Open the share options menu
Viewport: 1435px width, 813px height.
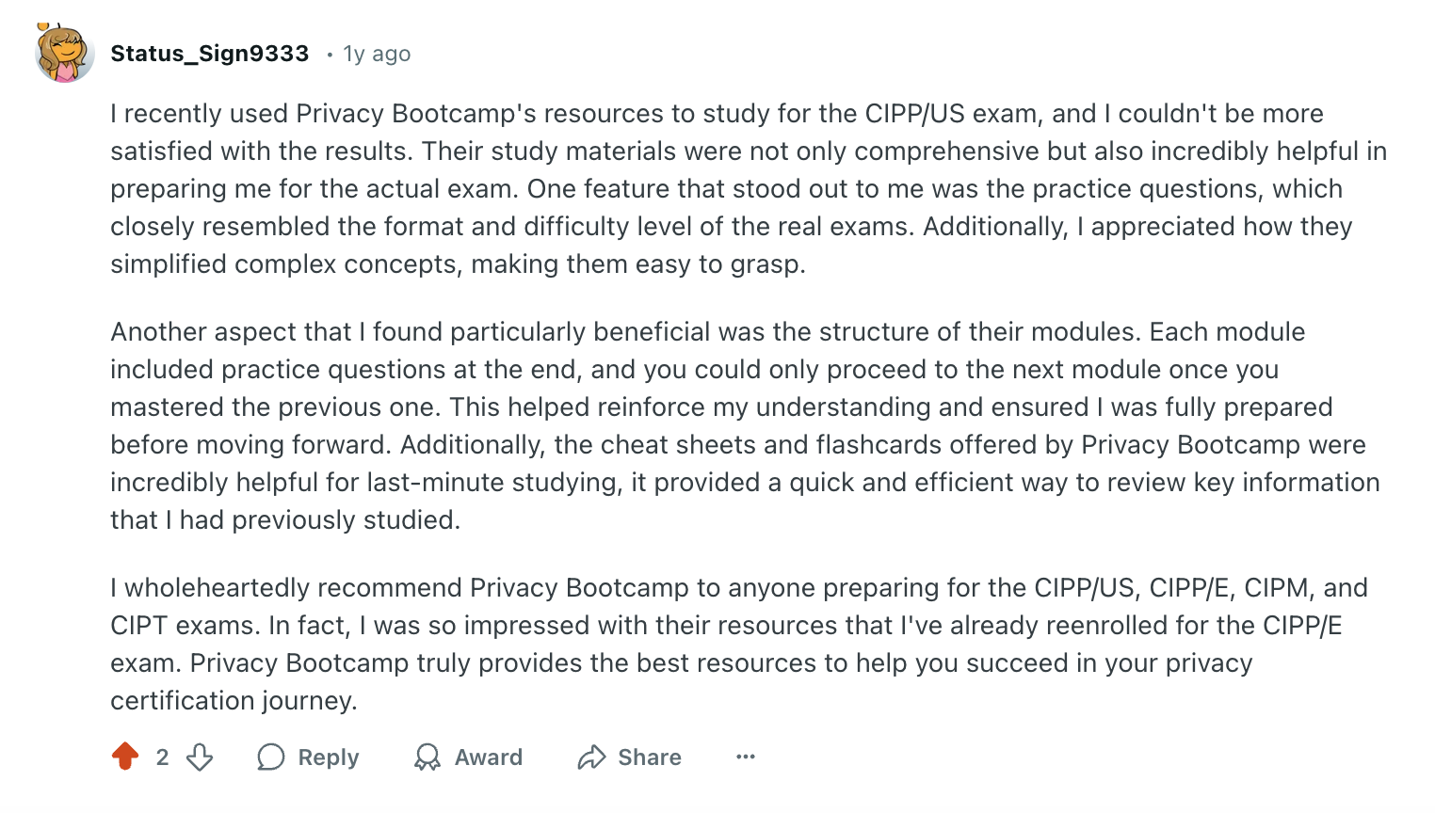point(629,757)
